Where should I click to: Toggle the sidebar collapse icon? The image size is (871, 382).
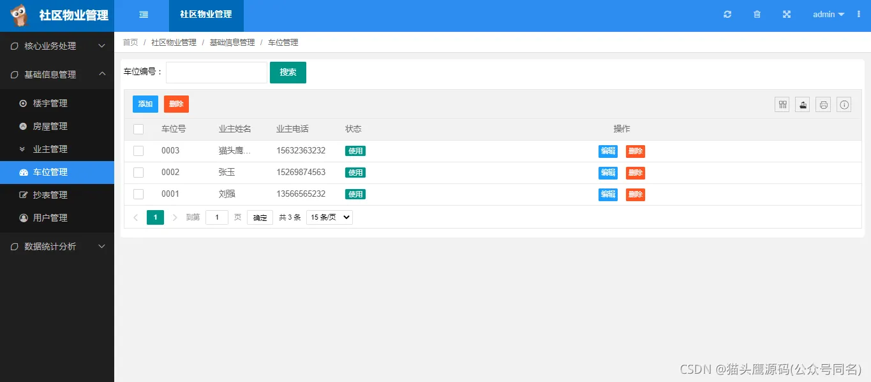tap(144, 15)
